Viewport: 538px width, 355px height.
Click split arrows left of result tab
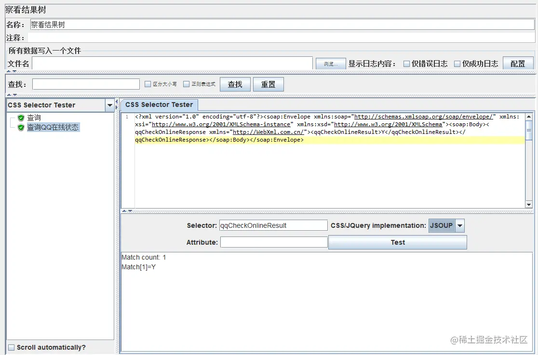(117, 105)
